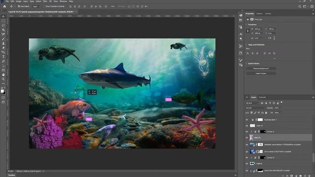
Task: Select the Brush tool
Action: [x=3, y=39]
